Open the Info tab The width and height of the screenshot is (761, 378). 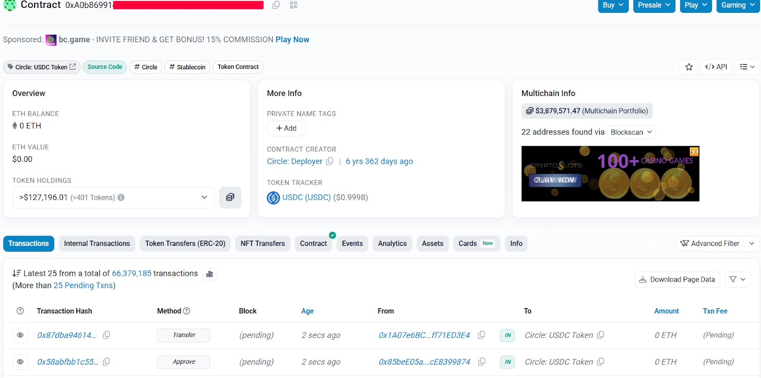click(x=516, y=244)
